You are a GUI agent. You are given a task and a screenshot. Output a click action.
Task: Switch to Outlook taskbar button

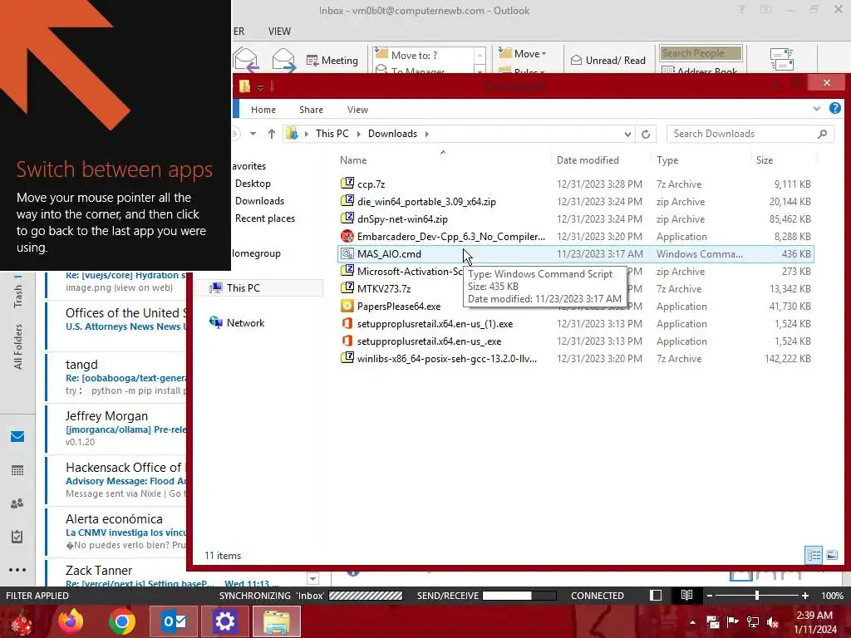pos(174,621)
